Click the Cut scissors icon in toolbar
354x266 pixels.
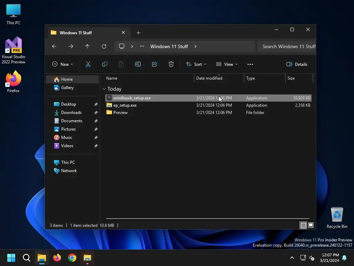coord(88,64)
